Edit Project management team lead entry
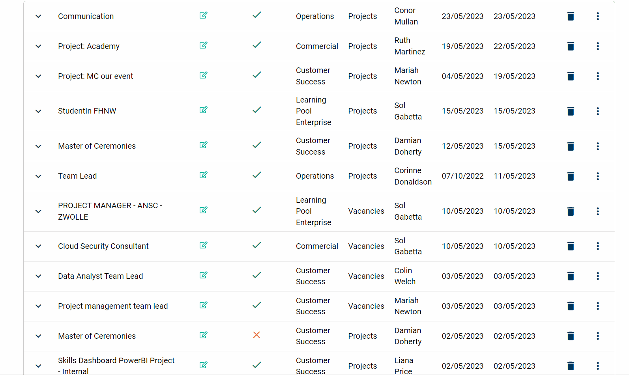The height and width of the screenshot is (375, 629). (203, 305)
